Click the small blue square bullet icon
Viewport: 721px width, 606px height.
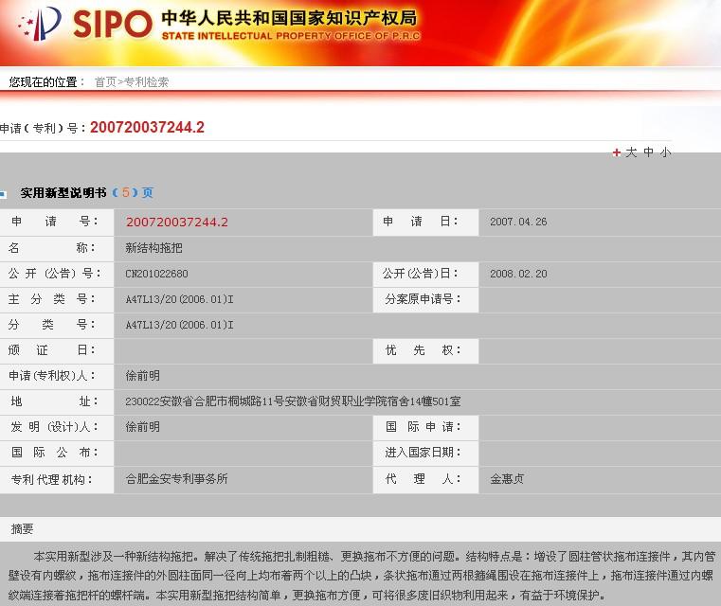click(4, 194)
